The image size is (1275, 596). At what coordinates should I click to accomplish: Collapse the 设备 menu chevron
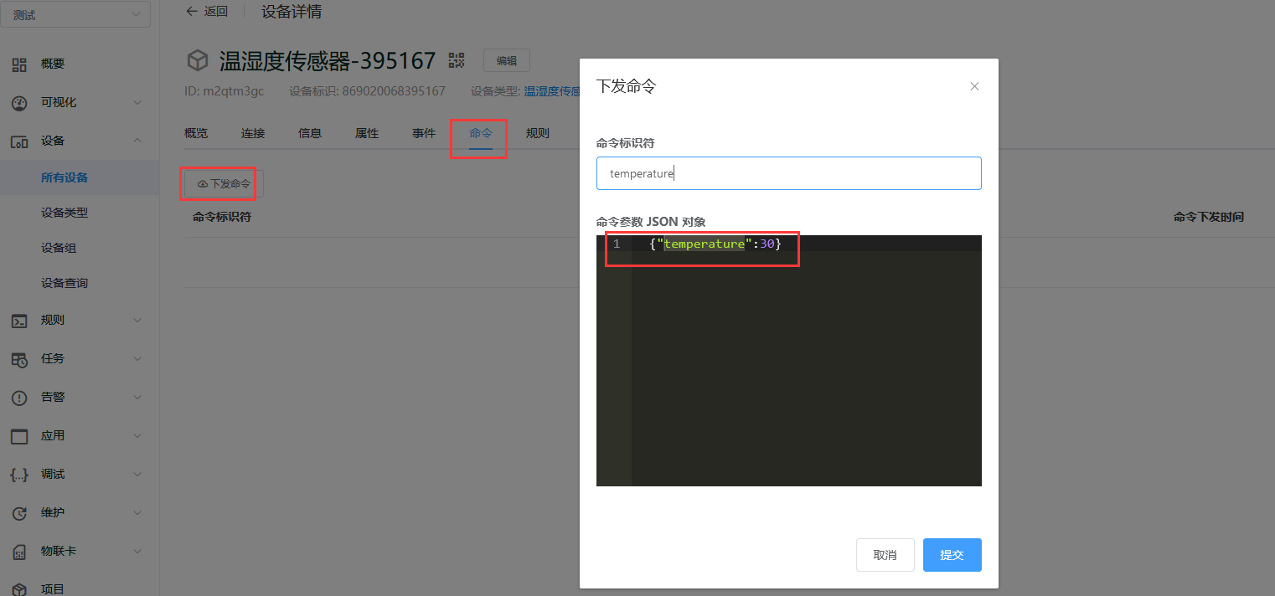pos(138,141)
